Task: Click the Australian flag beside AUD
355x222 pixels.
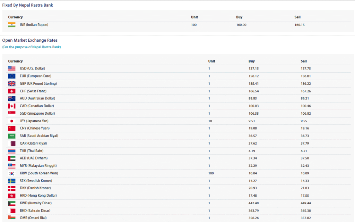Action: pyautogui.click(x=12, y=98)
